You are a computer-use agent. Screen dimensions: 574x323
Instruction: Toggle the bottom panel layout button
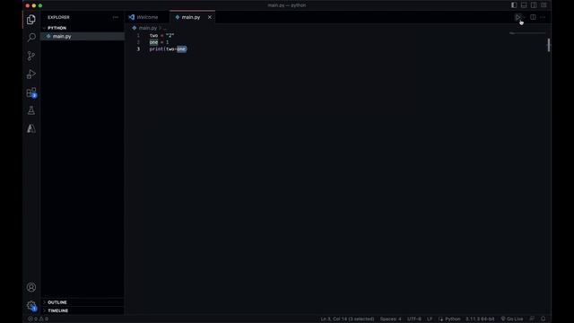[524, 5]
